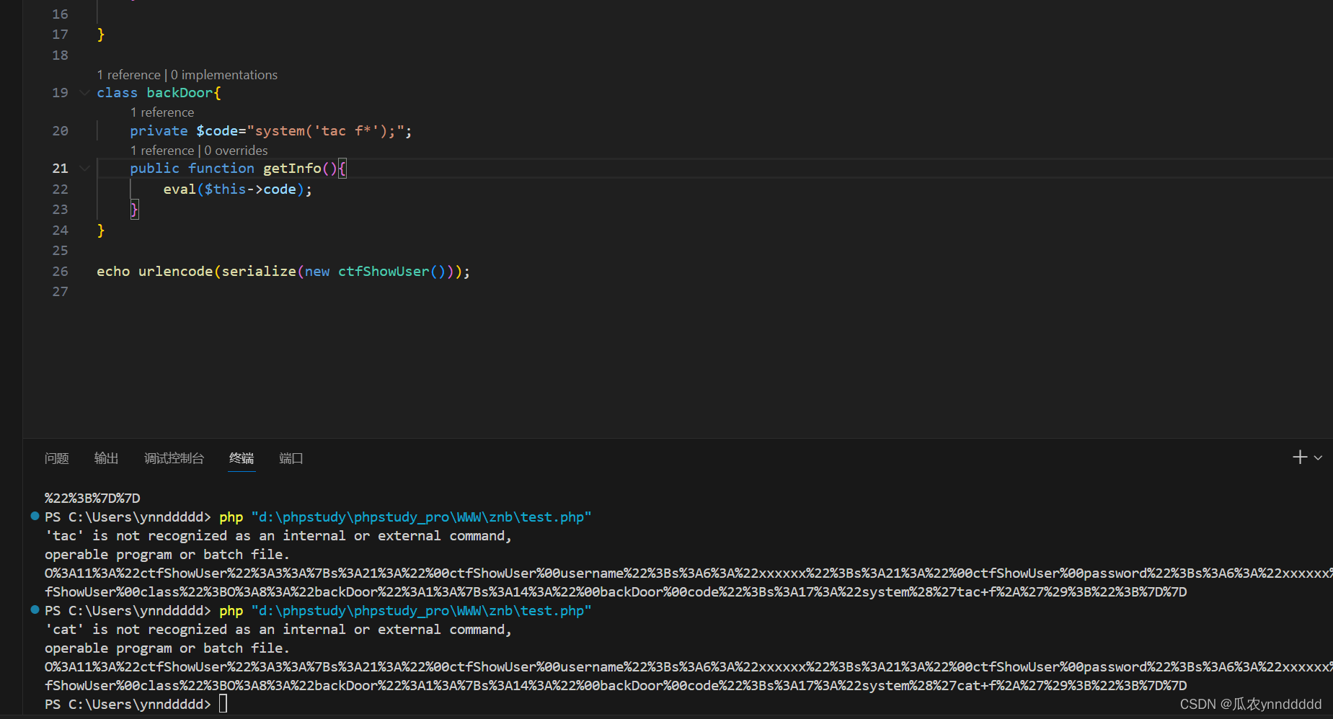Click the active 终端 tab
The image size is (1333, 719).
[x=242, y=458]
